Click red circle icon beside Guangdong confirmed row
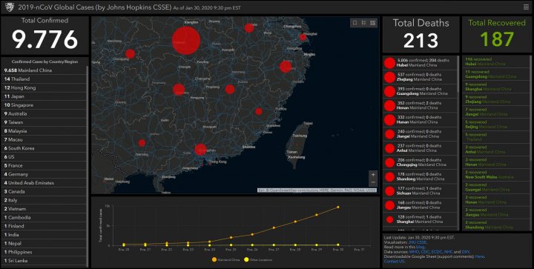This screenshot has width=534, height=269. coord(389,91)
